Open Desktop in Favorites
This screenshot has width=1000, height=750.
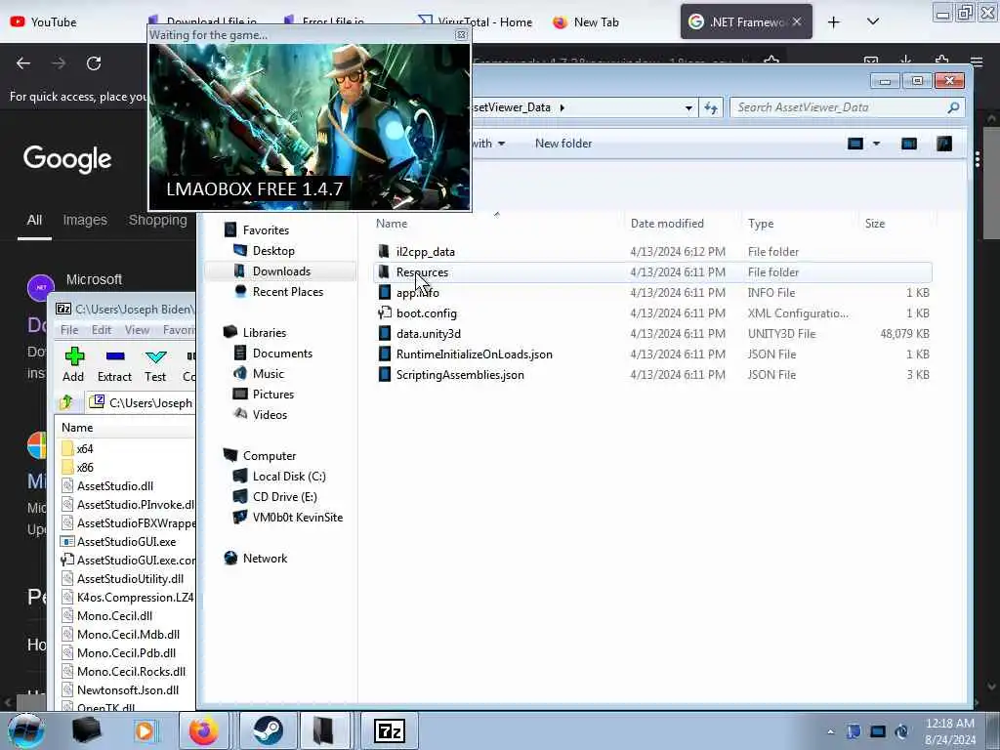tap(273, 251)
